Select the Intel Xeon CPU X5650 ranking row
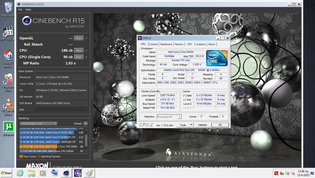Image resolution: width=315 pixels, height=178 pixels. (52, 151)
